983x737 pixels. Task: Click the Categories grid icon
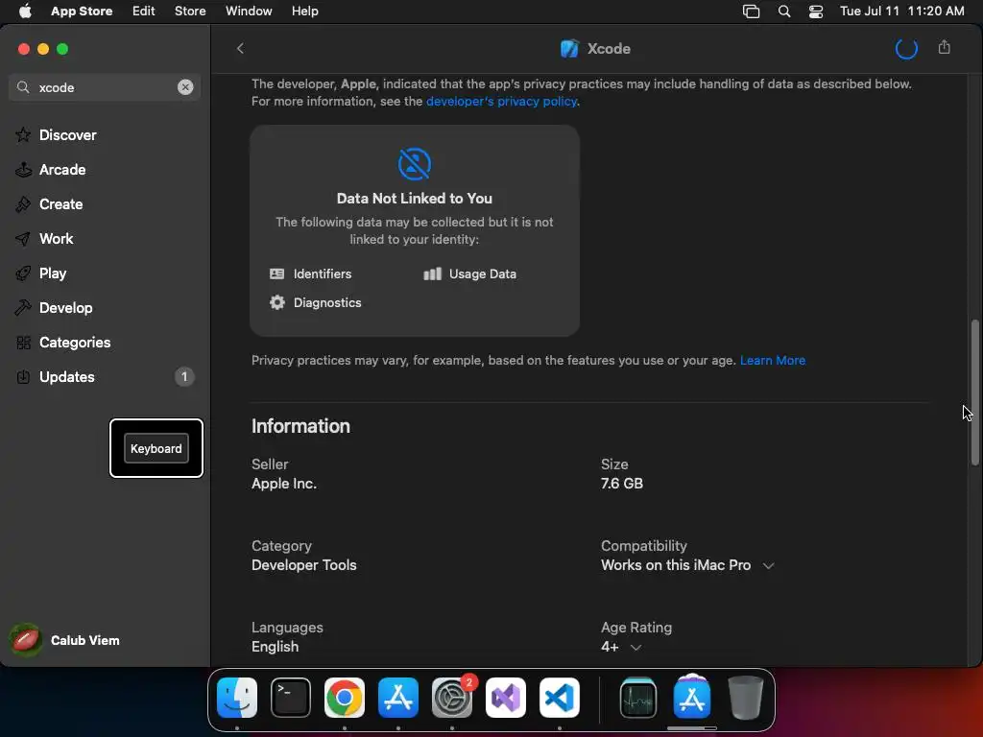[23, 343]
